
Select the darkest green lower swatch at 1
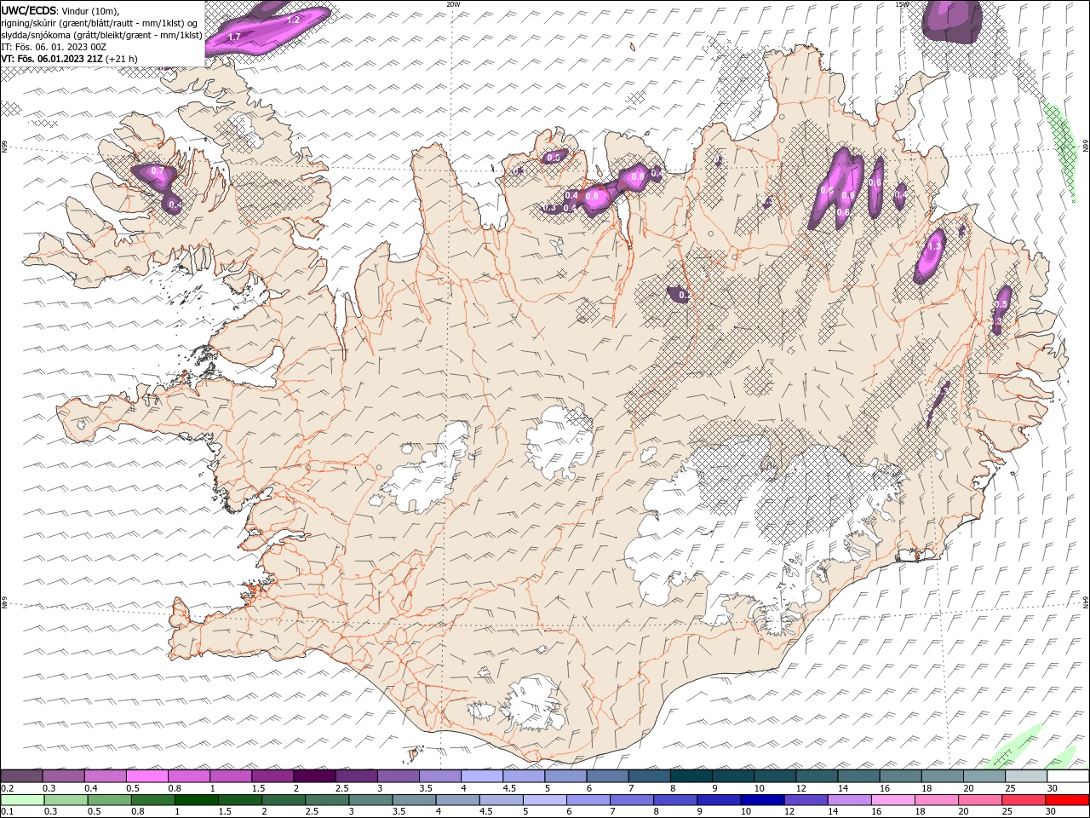pyautogui.click(x=196, y=800)
